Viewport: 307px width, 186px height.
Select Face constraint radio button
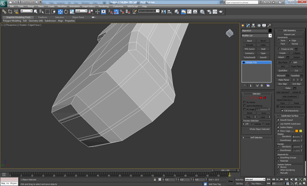pos(279,44)
